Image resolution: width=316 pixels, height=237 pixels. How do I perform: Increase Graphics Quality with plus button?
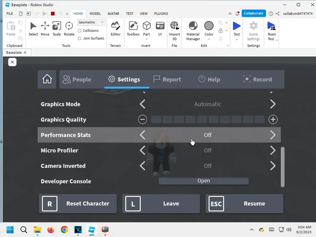pyautogui.click(x=273, y=119)
